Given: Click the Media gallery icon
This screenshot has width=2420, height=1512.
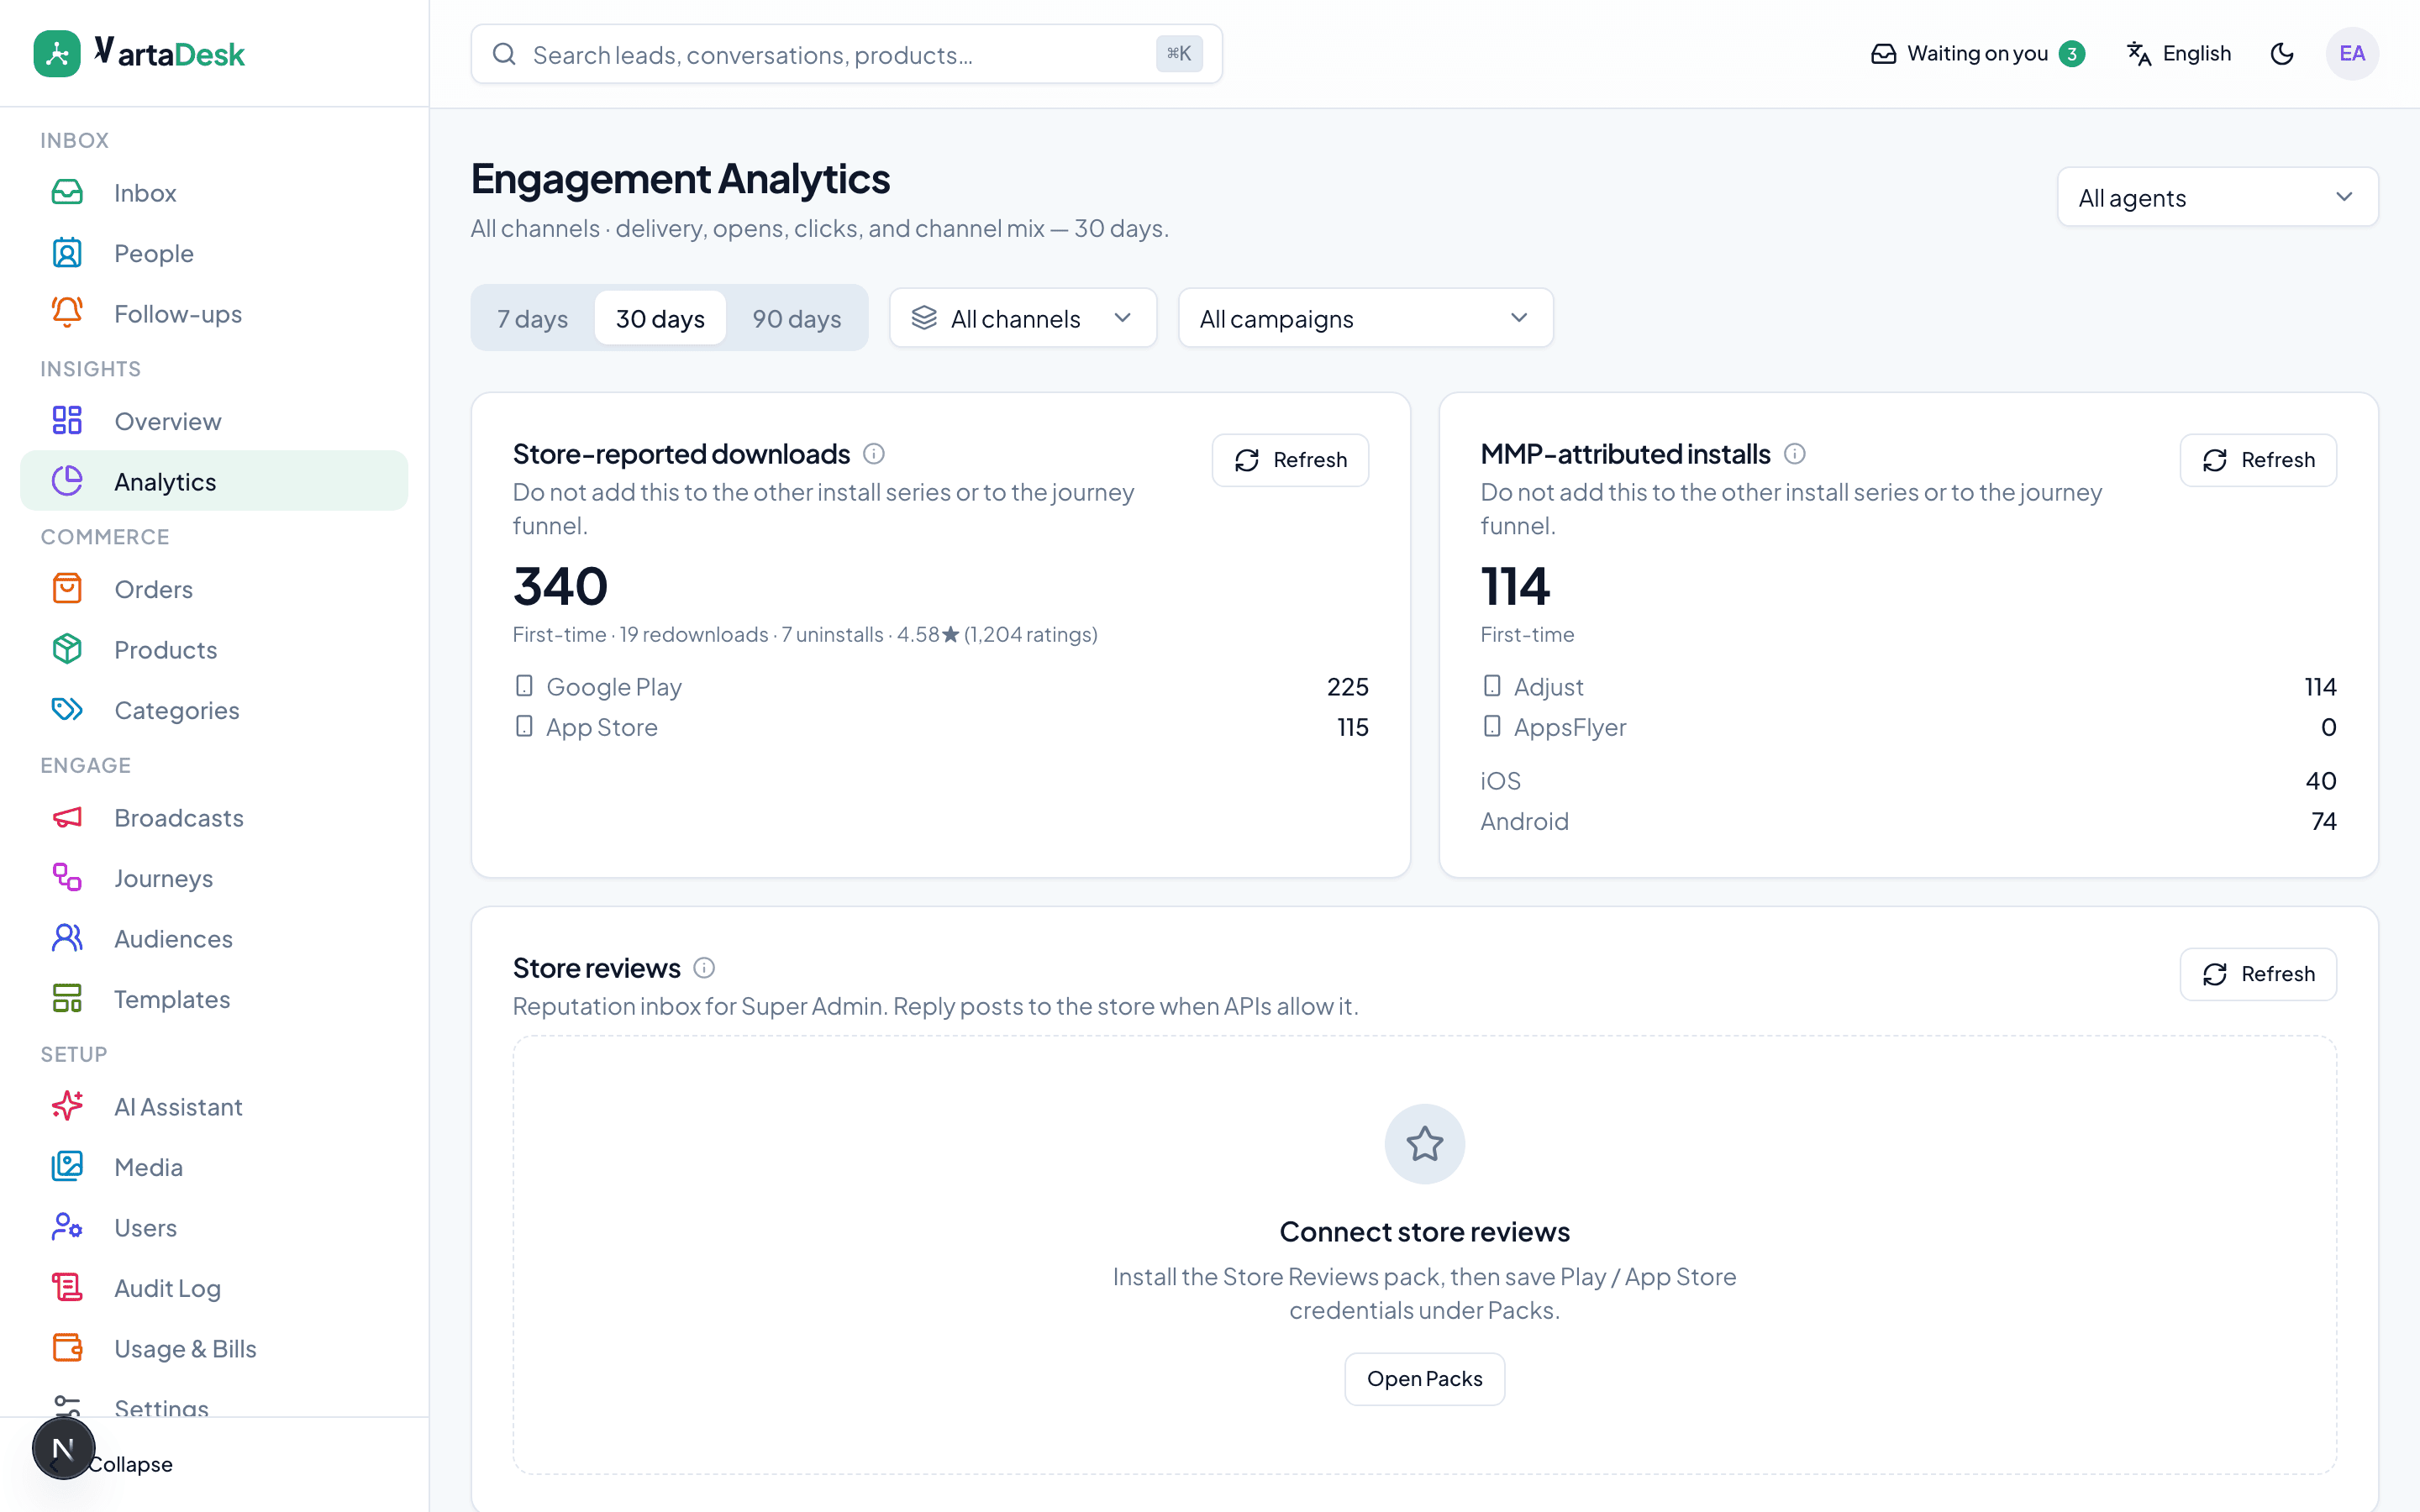Looking at the screenshot, I should pyautogui.click(x=67, y=1167).
